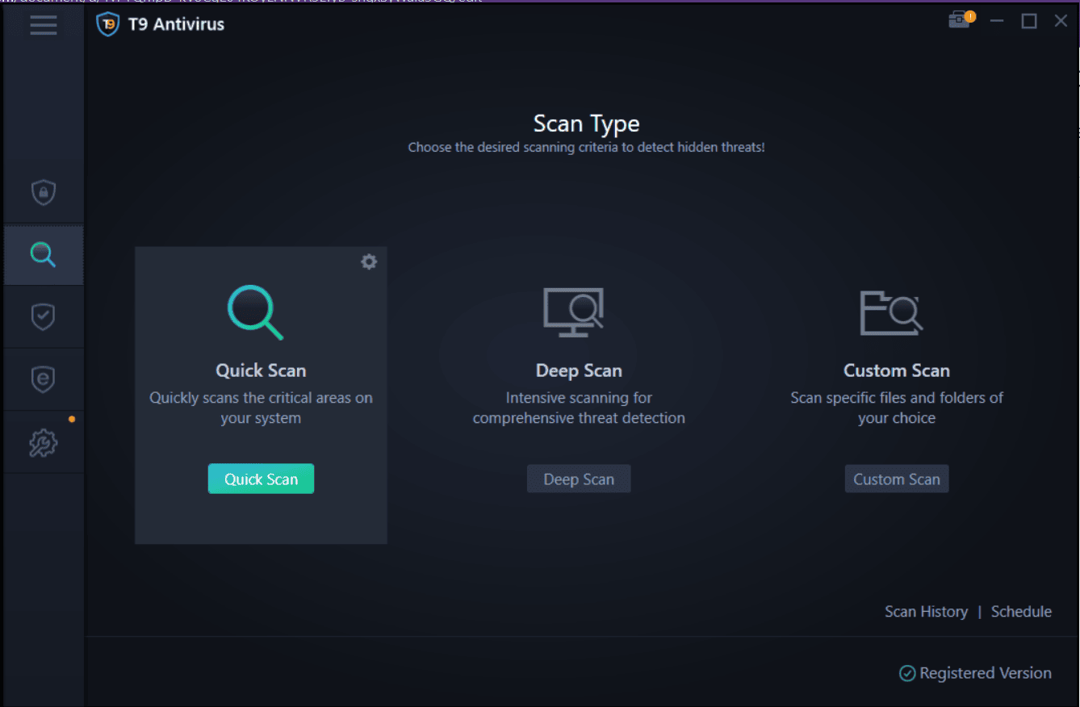This screenshot has width=1080, height=707.
Task: Start a Quick Scan
Action: [261, 478]
